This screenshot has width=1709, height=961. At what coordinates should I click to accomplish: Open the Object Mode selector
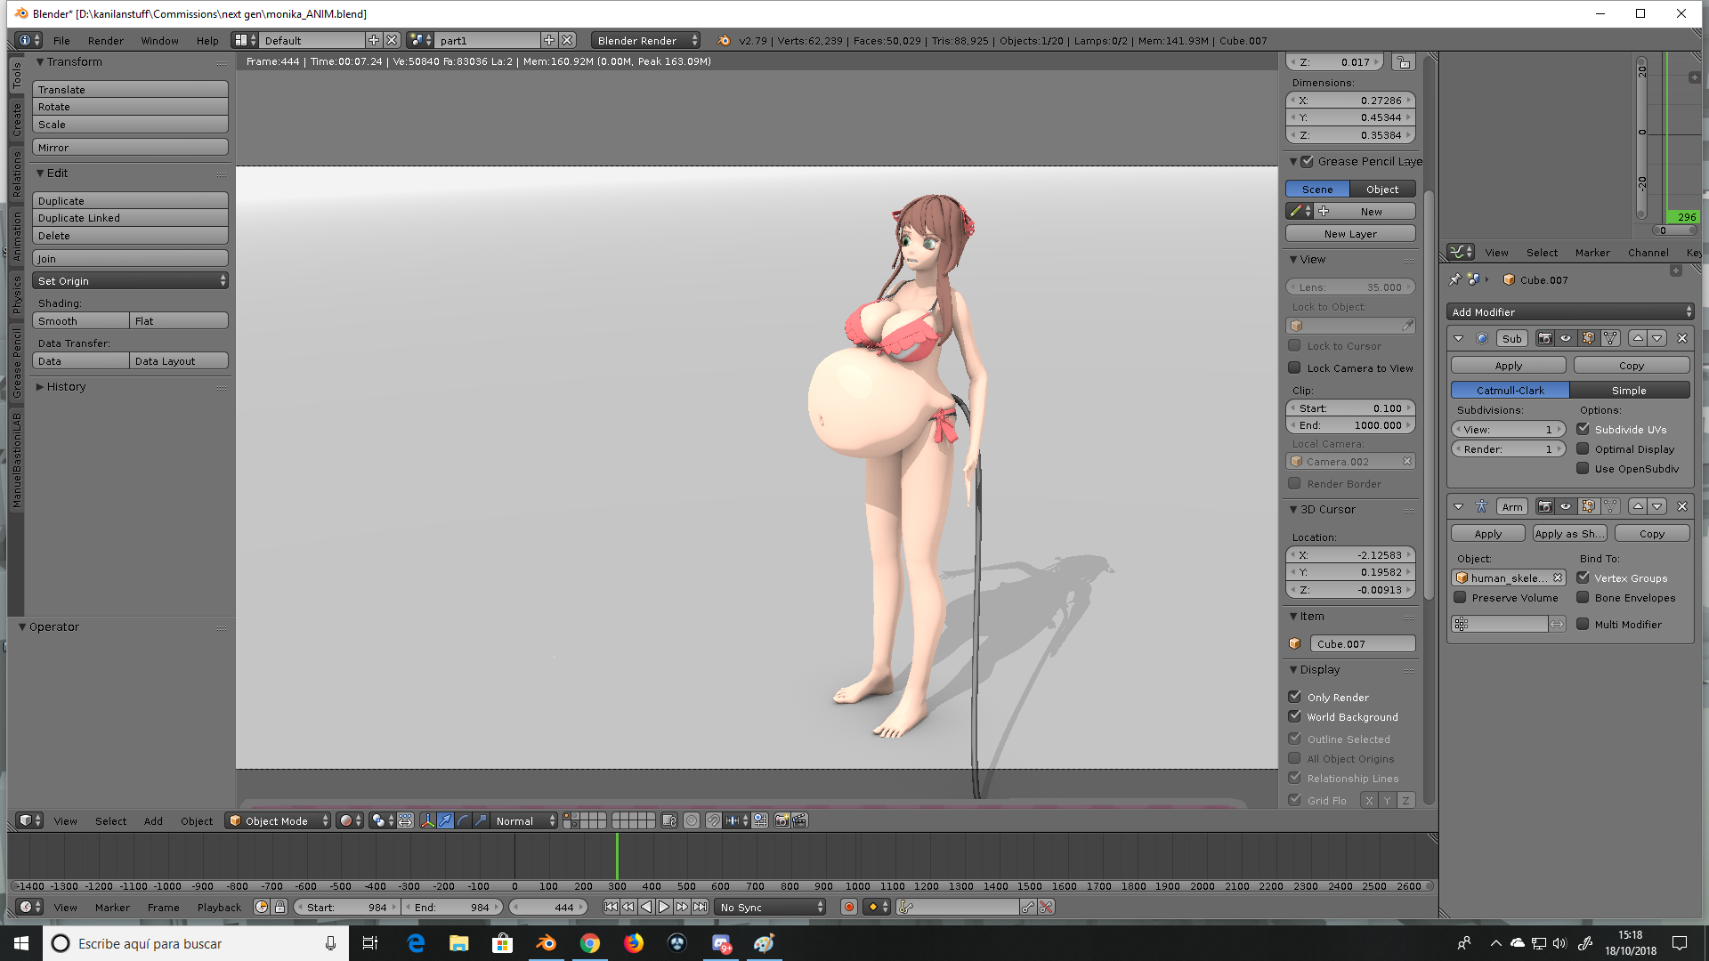pos(278,820)
